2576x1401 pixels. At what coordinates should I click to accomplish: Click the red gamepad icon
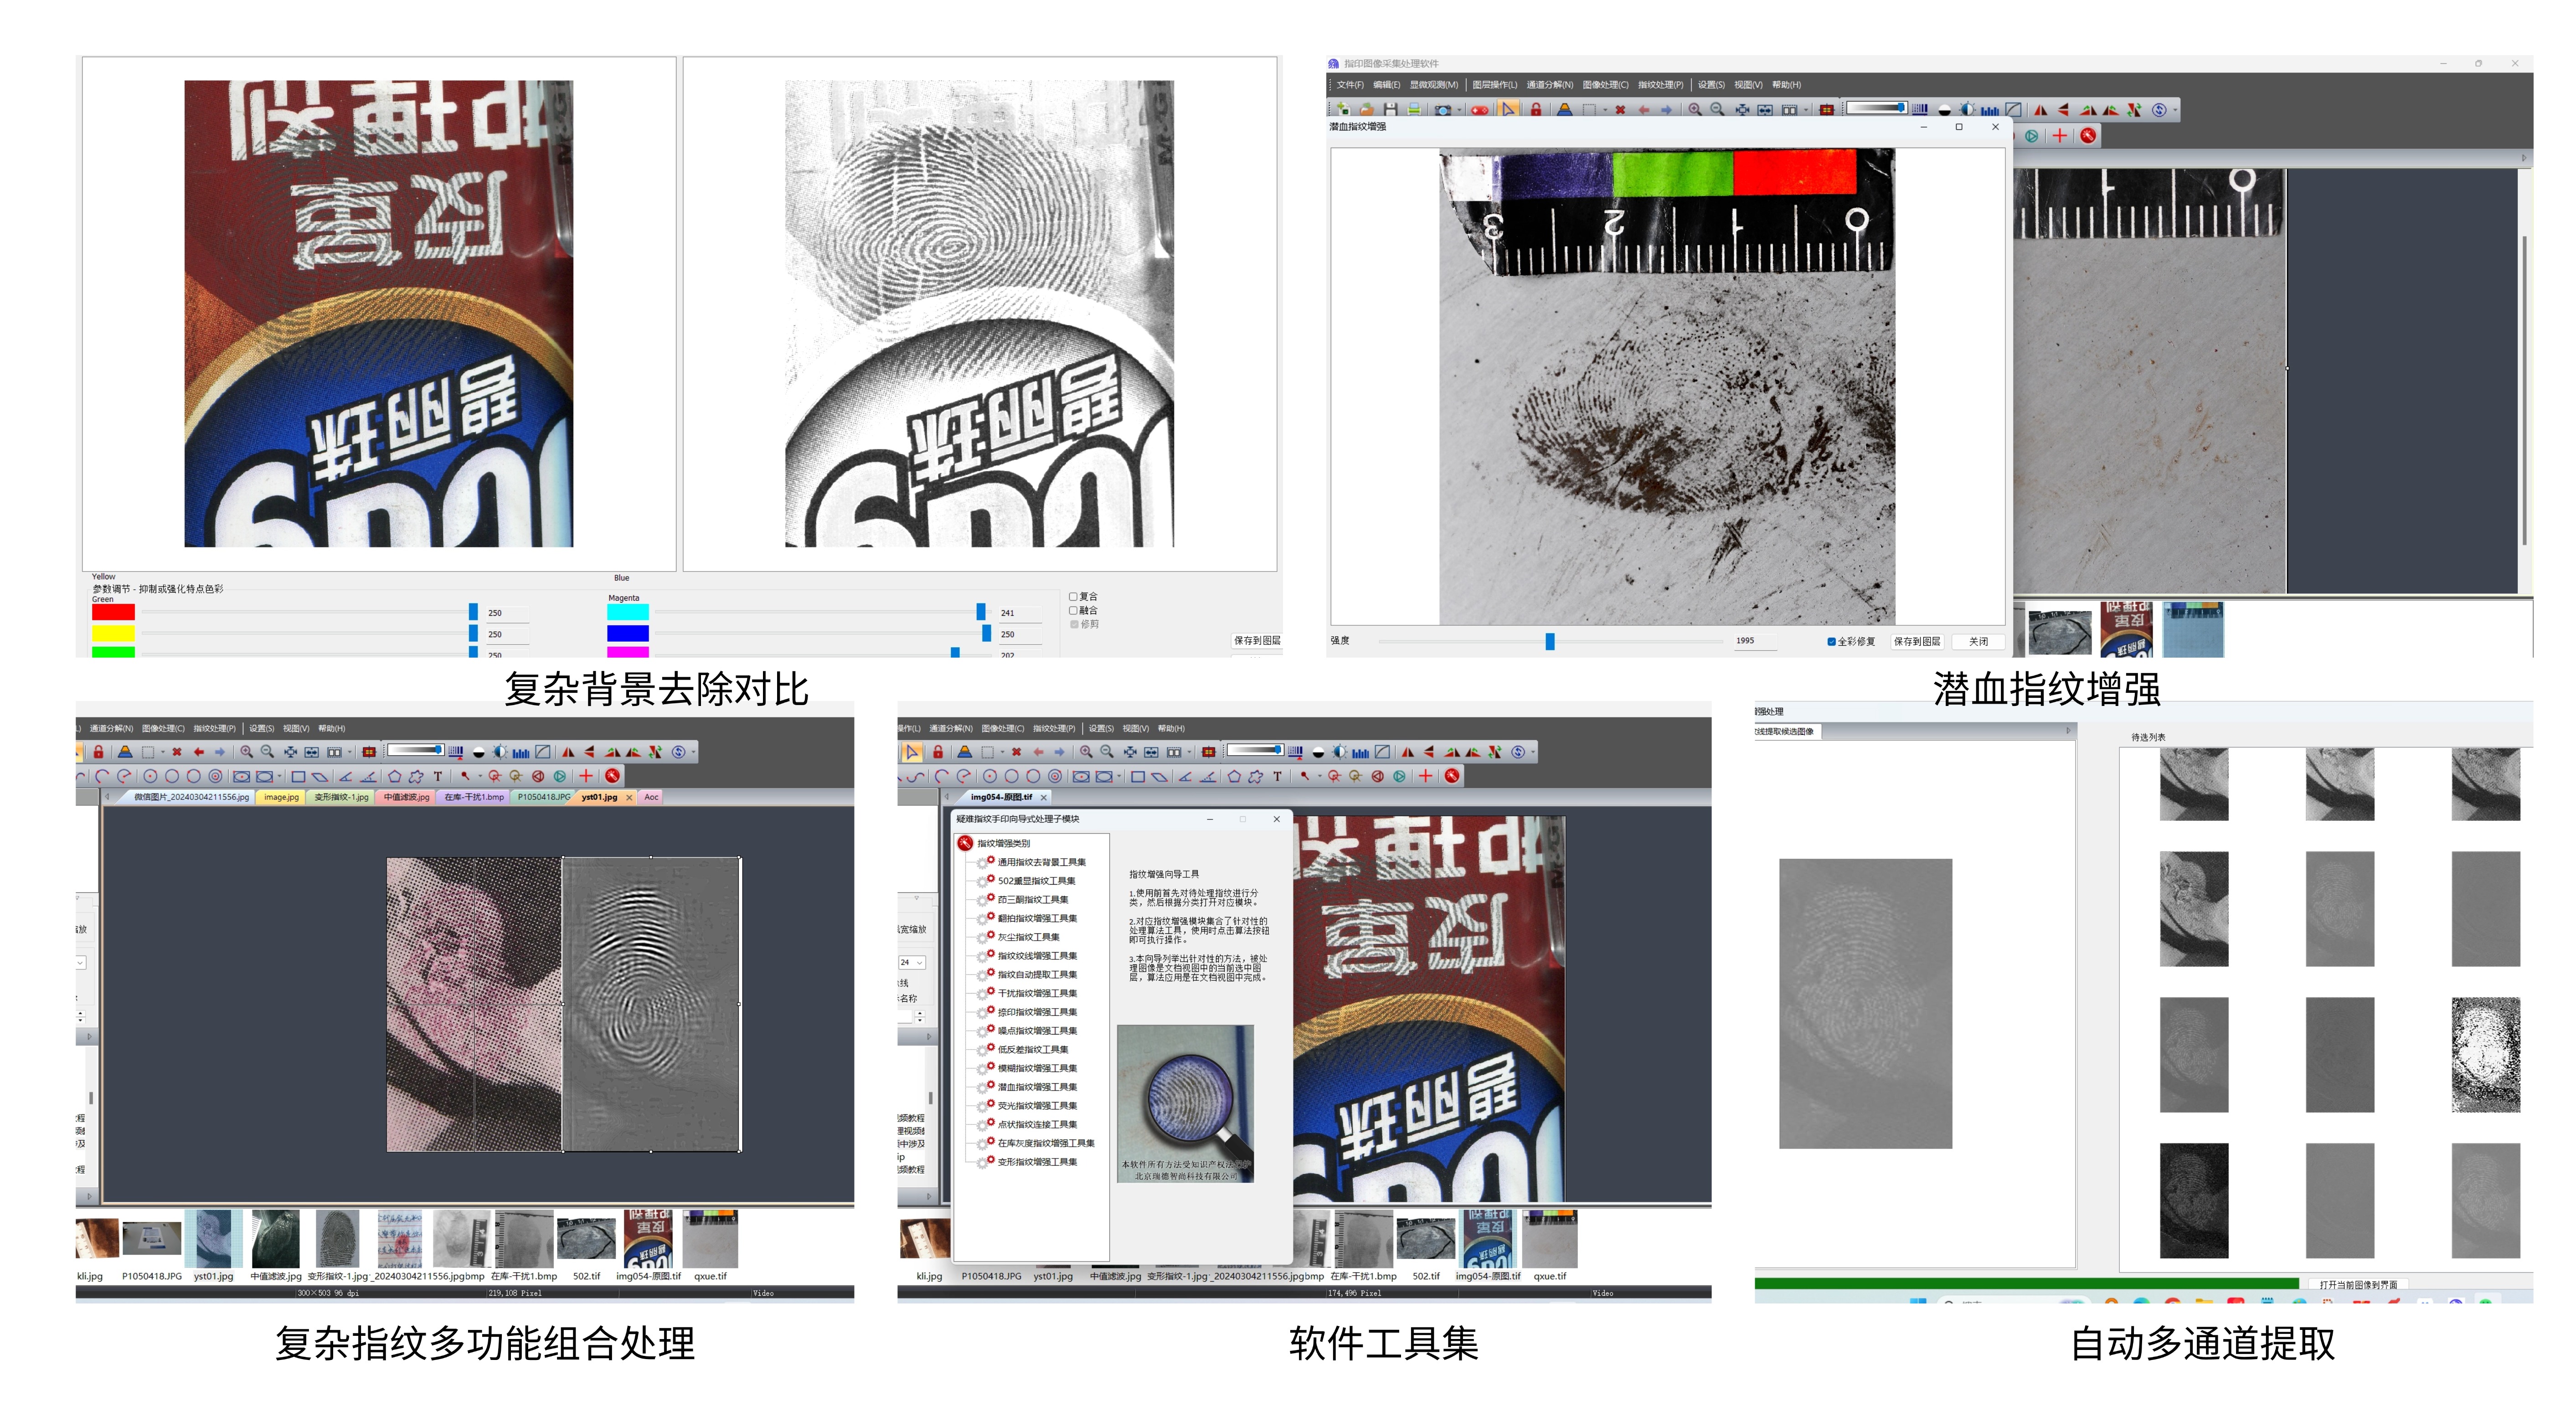coord(1479,110)
